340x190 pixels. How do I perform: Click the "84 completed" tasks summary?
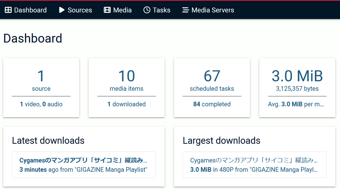[x=212, y=104]
